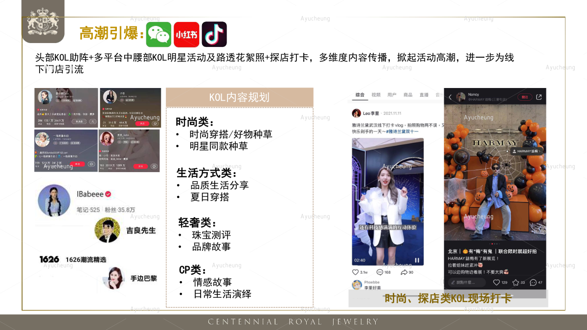This screenshot has height=330, width=587.
Task: Favorite Nancy's post with the star icon
Action: (516, 283)
